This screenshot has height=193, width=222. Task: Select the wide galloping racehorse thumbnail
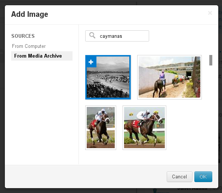coord(144,128)
